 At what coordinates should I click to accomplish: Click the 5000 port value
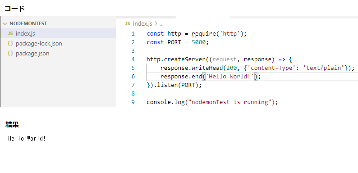pos(199,42)
